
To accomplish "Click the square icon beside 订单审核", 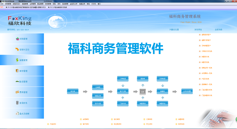I will click(144, 119).
